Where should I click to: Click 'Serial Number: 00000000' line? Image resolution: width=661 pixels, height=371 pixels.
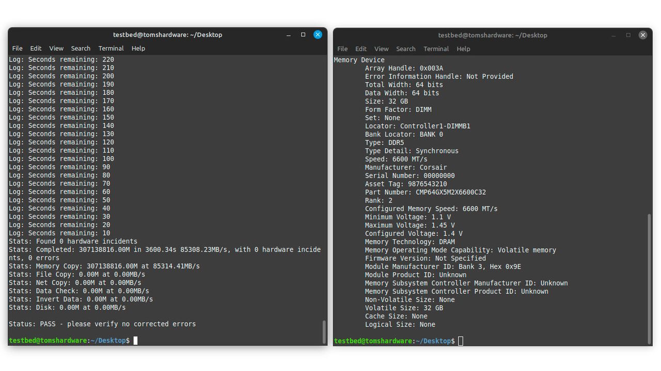[410, 175]
